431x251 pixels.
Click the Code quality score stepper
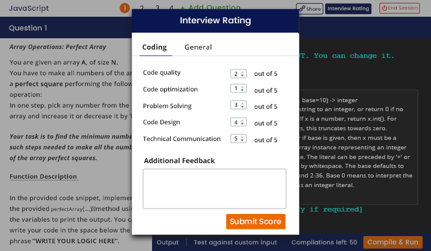pos(238,74)
